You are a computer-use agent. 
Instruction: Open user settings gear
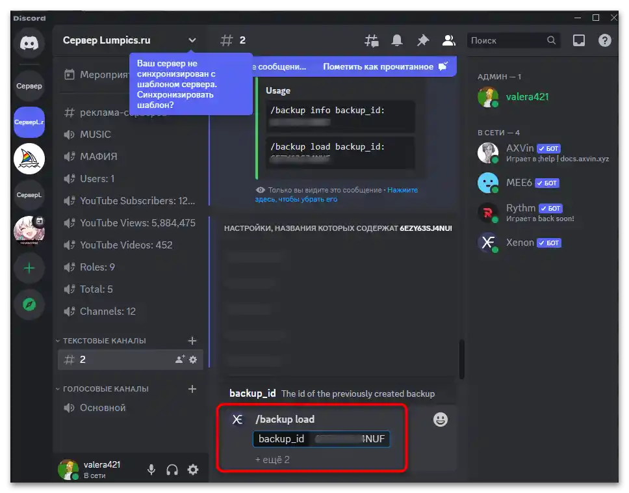pos(193,470)
